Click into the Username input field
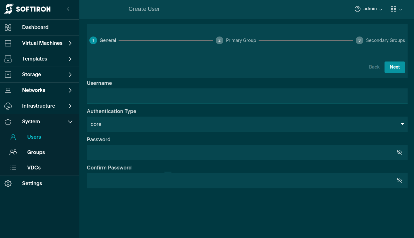Screen dimensions: 414x238 (x=247, y=96)
